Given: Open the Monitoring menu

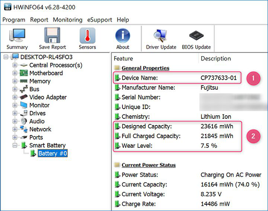Looking at the screenshot, I should point(68,20).
